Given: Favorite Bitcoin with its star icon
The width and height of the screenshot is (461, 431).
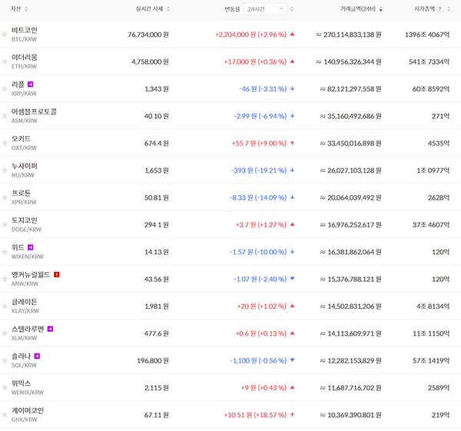Looking at the screenshot, I should [5, 35].
